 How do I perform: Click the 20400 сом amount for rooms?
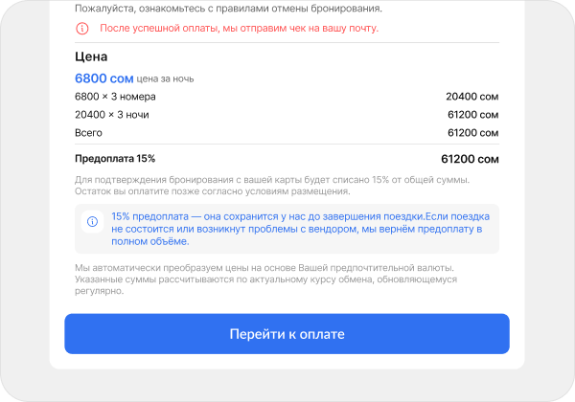click(x=472, y=97)
